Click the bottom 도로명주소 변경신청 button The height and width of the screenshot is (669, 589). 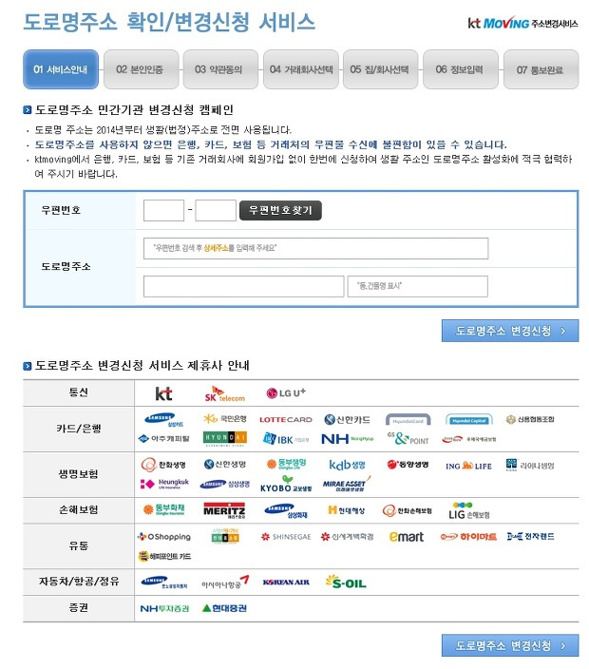tap(510, 645)
